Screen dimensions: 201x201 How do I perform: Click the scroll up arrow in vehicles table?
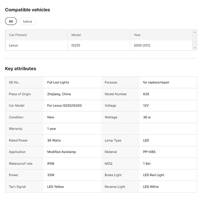pyautogui.click(x=195, y=32)
